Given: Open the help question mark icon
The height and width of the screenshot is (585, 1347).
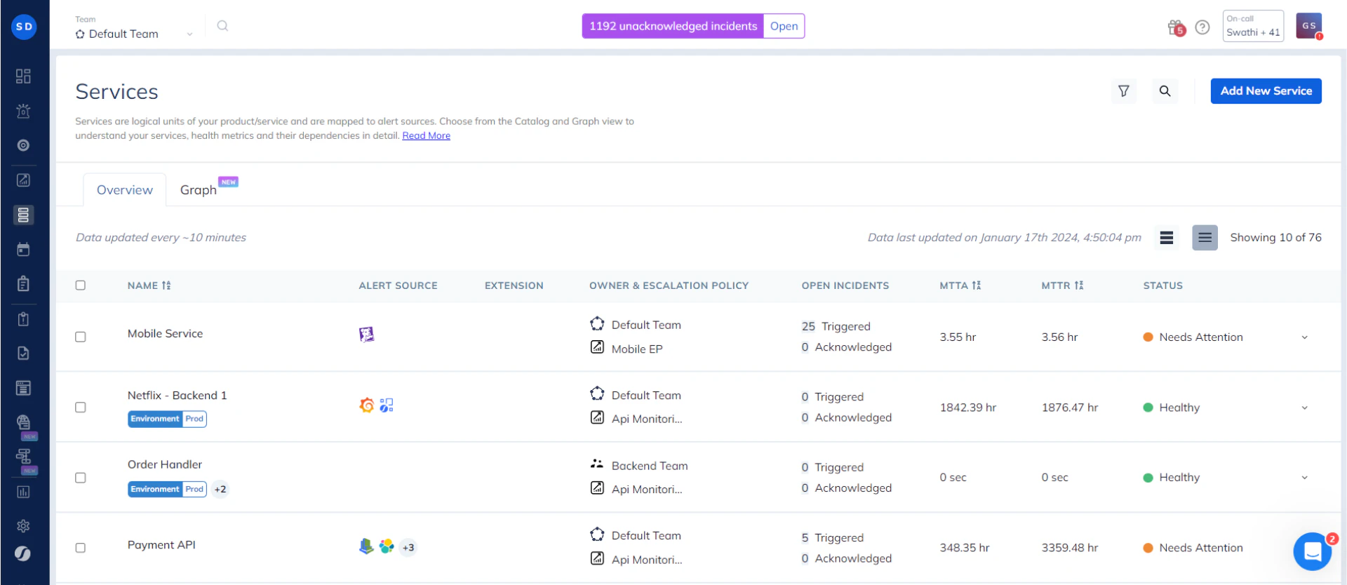Looking at the screenshot, I should (x=1202, y=27).
